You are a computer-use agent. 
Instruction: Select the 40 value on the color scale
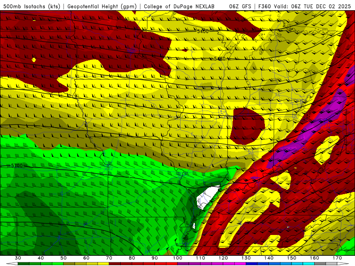41,258
